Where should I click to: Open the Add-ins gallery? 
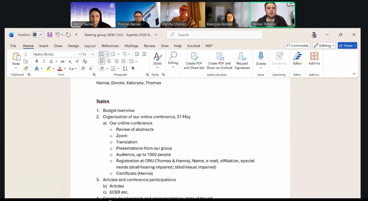click(314, 59)
